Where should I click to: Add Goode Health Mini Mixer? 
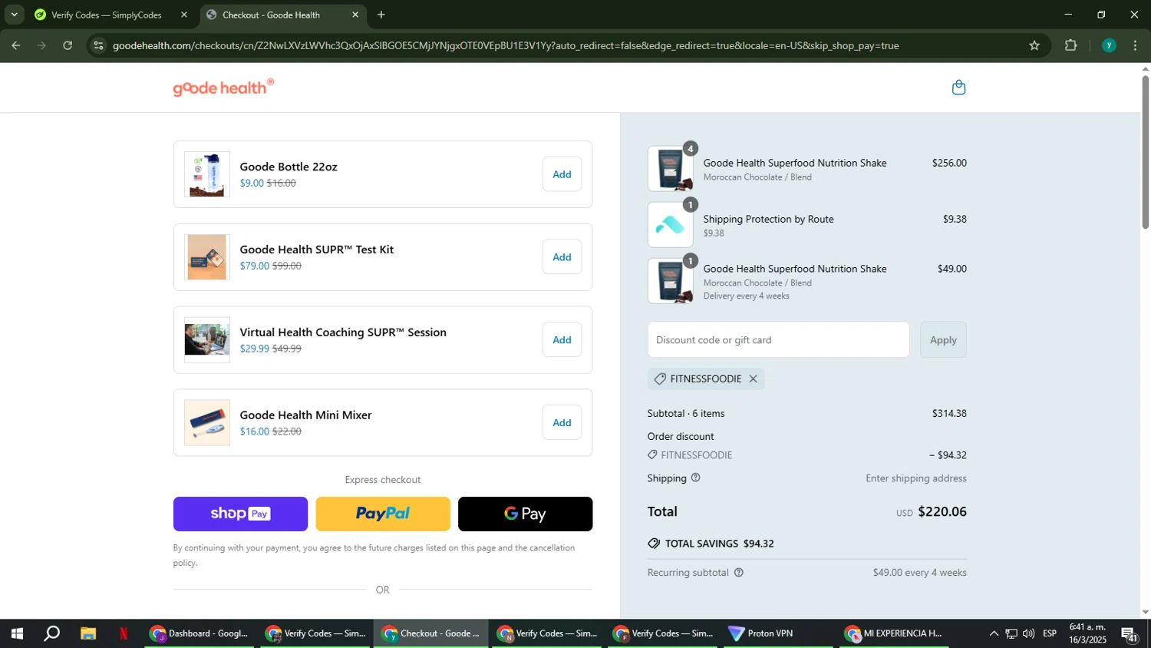pos(562,423)
